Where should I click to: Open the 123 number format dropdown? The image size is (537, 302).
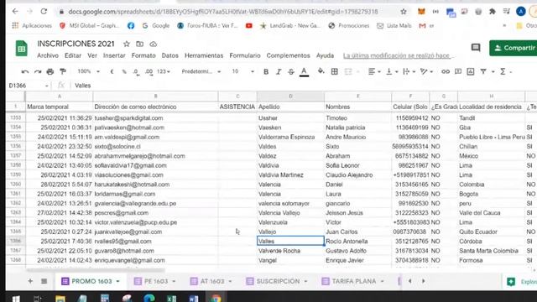(164, 71)
